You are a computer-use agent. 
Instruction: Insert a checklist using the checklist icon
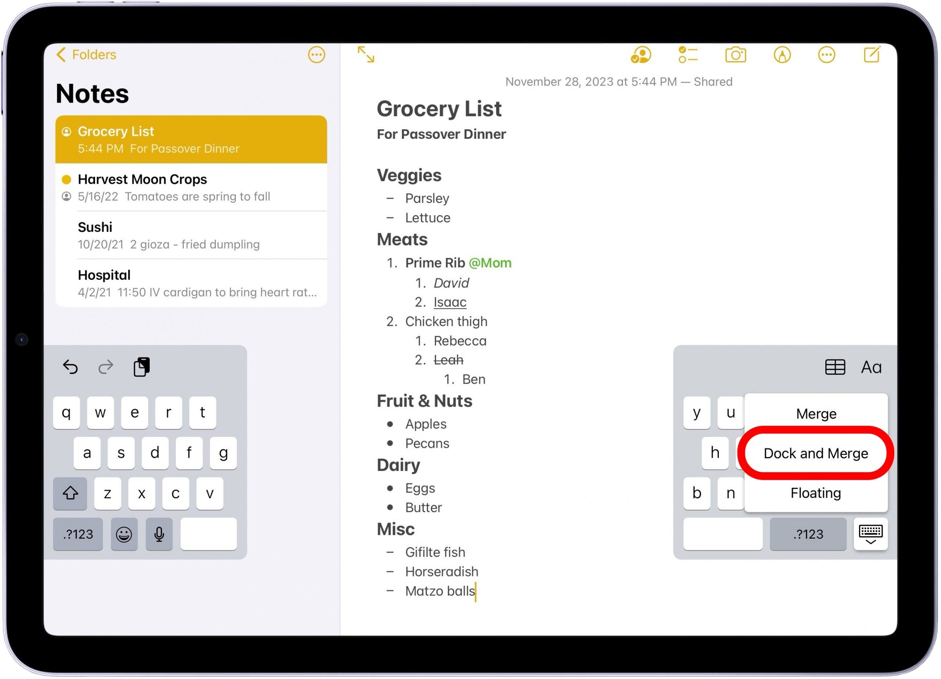click(688, 54)
